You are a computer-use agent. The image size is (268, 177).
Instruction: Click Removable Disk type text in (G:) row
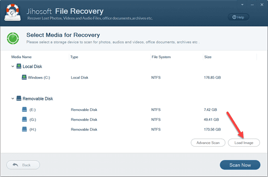(84, 119)
